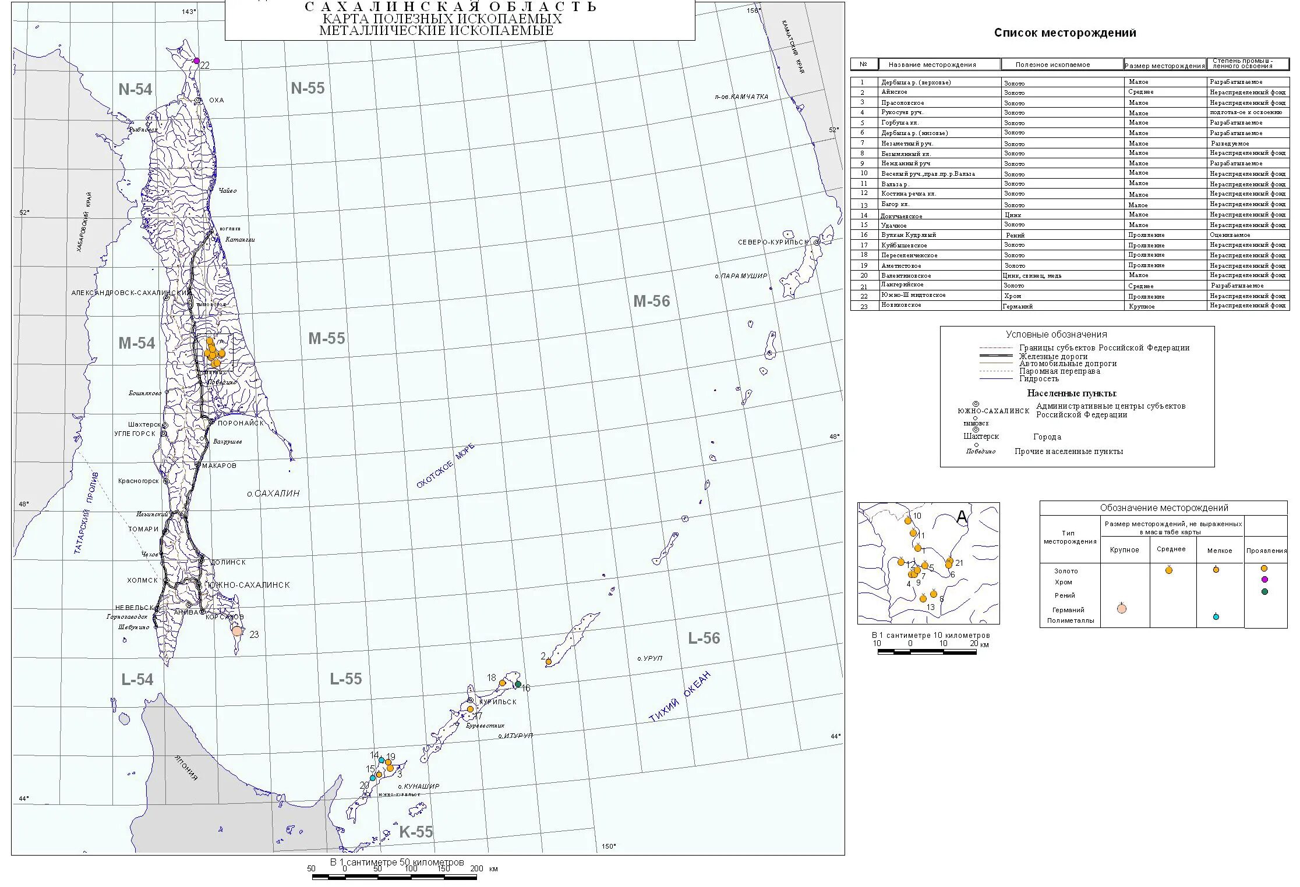Click inset marker numbered 10
This screenshot has height=887, width=1300.
pos(907,520)
